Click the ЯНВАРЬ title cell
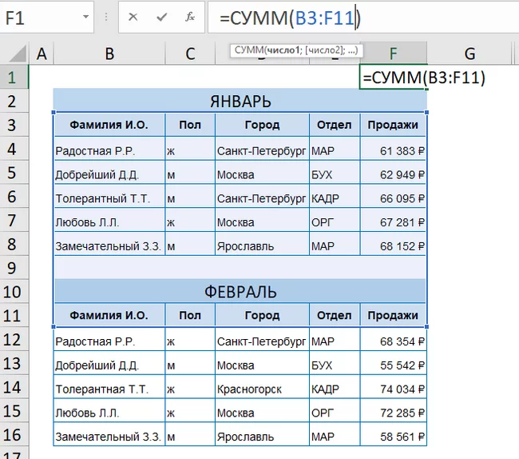This screenshot has height=459, width=519. (x=240, y=101)
